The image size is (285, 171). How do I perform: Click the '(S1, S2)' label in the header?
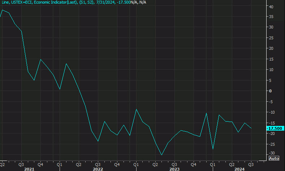(87, 3)
